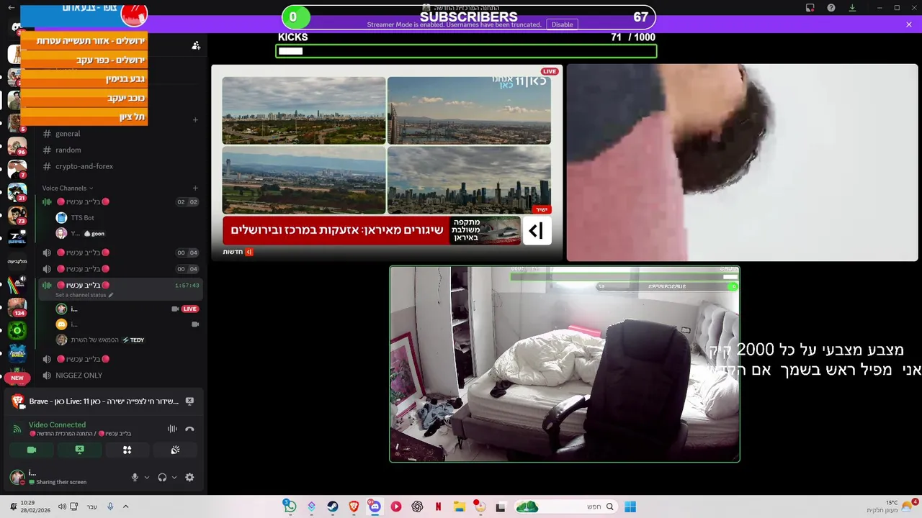Create a new text channel plus icon
Image resolution: width=922 pixels, height=518 pixels.
tap(195, 119)
